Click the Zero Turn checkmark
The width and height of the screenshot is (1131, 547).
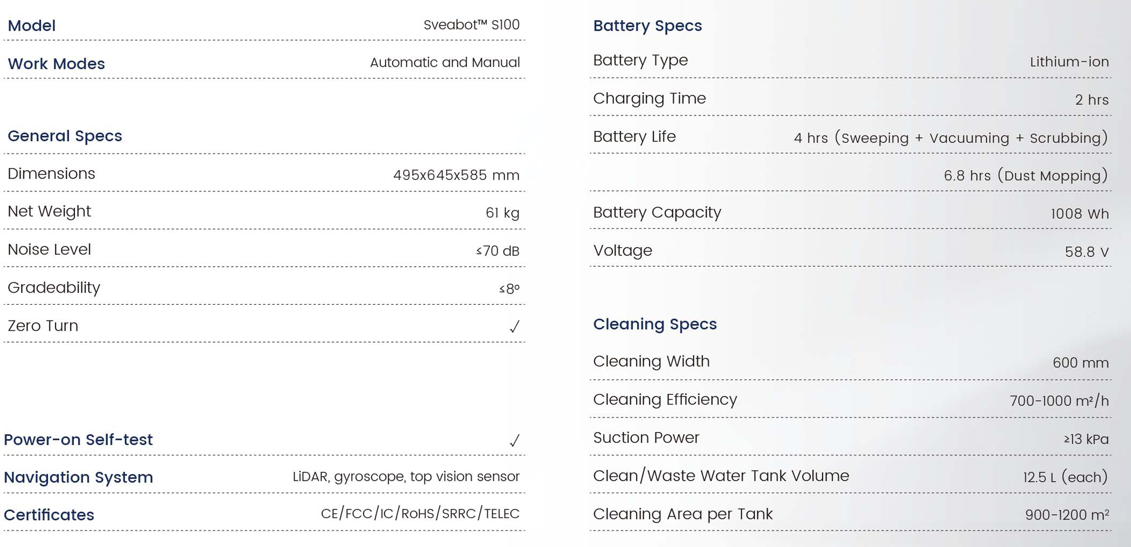[x=514, y=327]
